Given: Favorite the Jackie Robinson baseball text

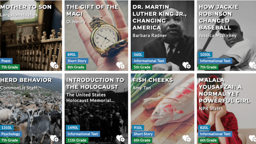Looking at the screenshot, I should [x=252, y=65].
